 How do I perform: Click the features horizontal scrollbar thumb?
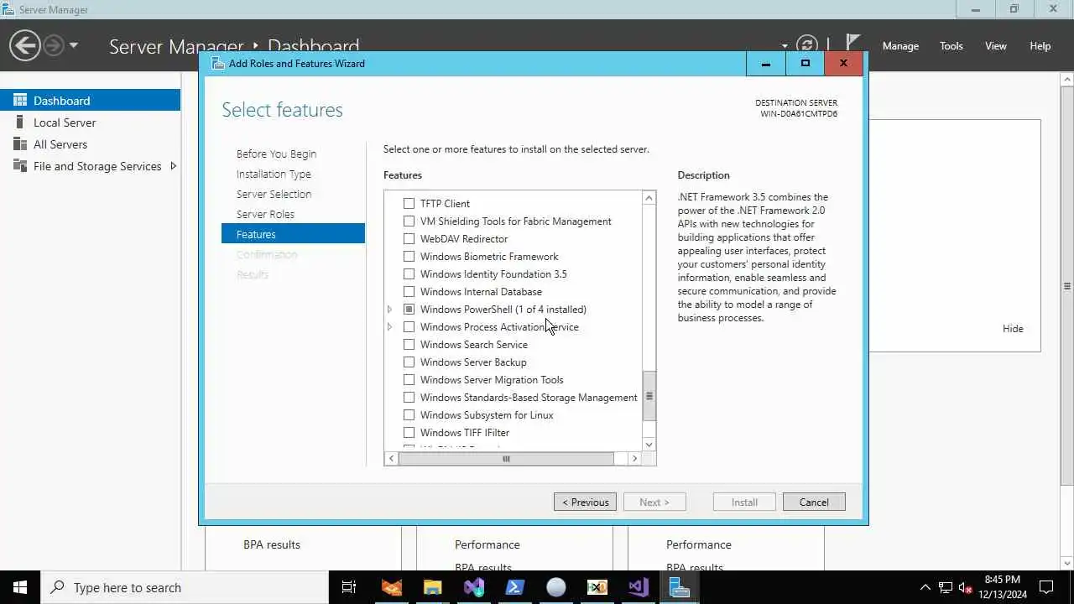click(x=506, y=458)
